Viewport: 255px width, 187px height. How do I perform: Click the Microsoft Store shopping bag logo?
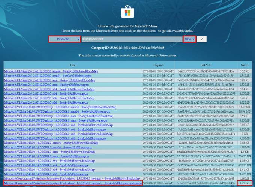[x=127, y=11]
